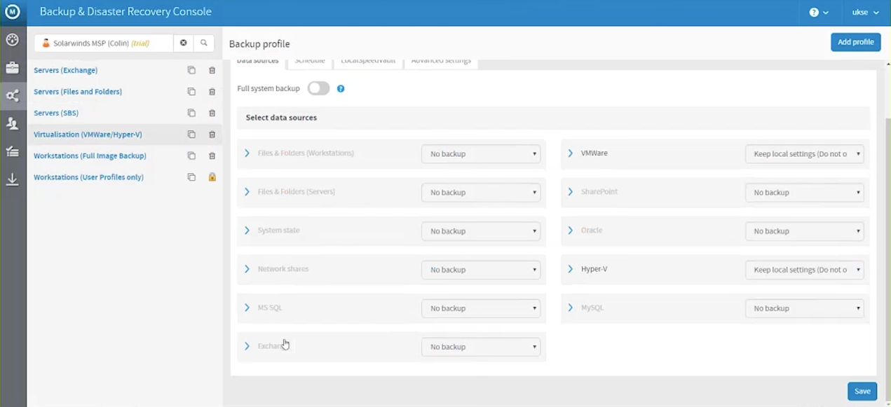Open the Network shares backup dropdown
The image size is (891, 407).
[x=481, y=270]
